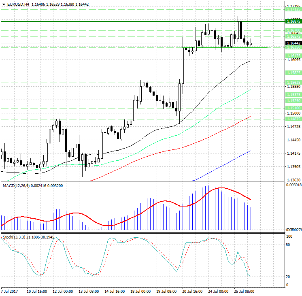Select the 1.14875 price level label
The image size is (302, 296).
click(x=293, y=119)
